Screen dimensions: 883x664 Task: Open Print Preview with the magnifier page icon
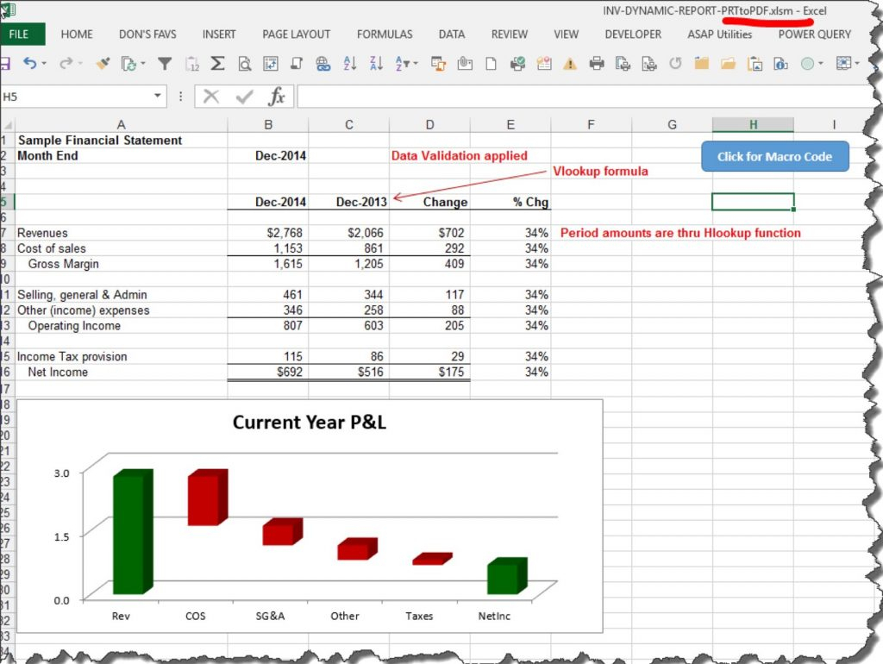pos(245,63)
